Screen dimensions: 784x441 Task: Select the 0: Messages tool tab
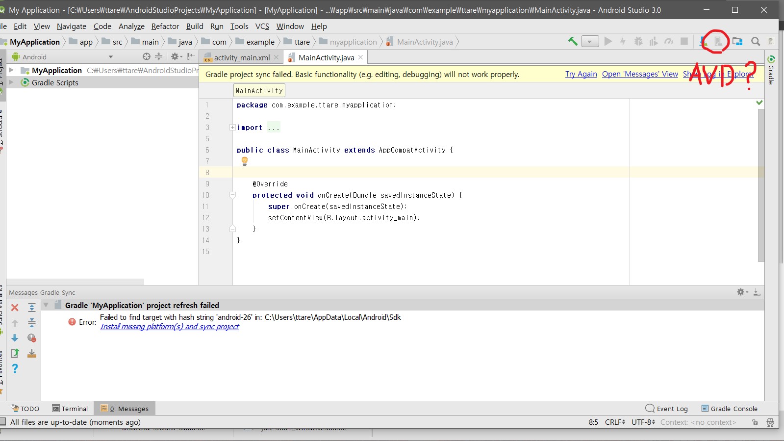point(125,409)
